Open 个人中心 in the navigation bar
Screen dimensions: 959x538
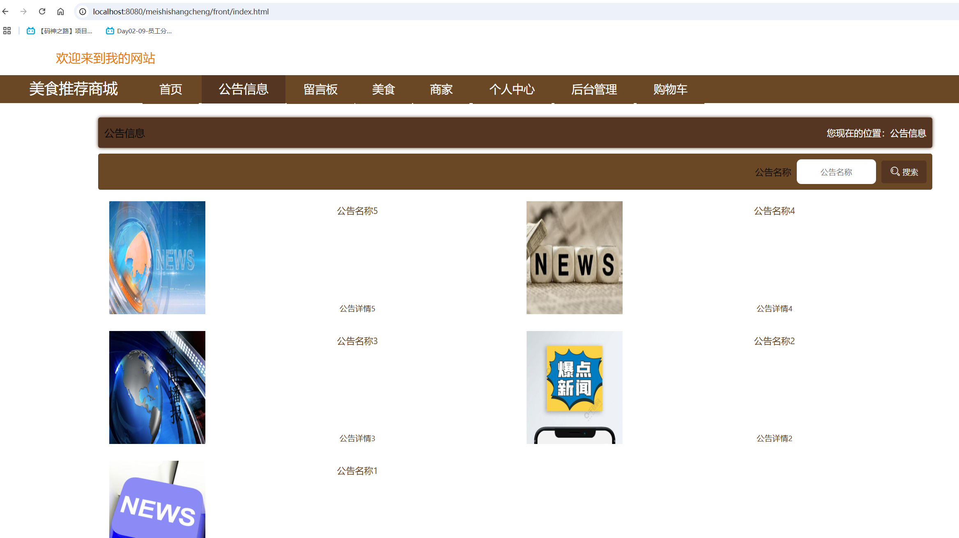click(x=512, y=89)
